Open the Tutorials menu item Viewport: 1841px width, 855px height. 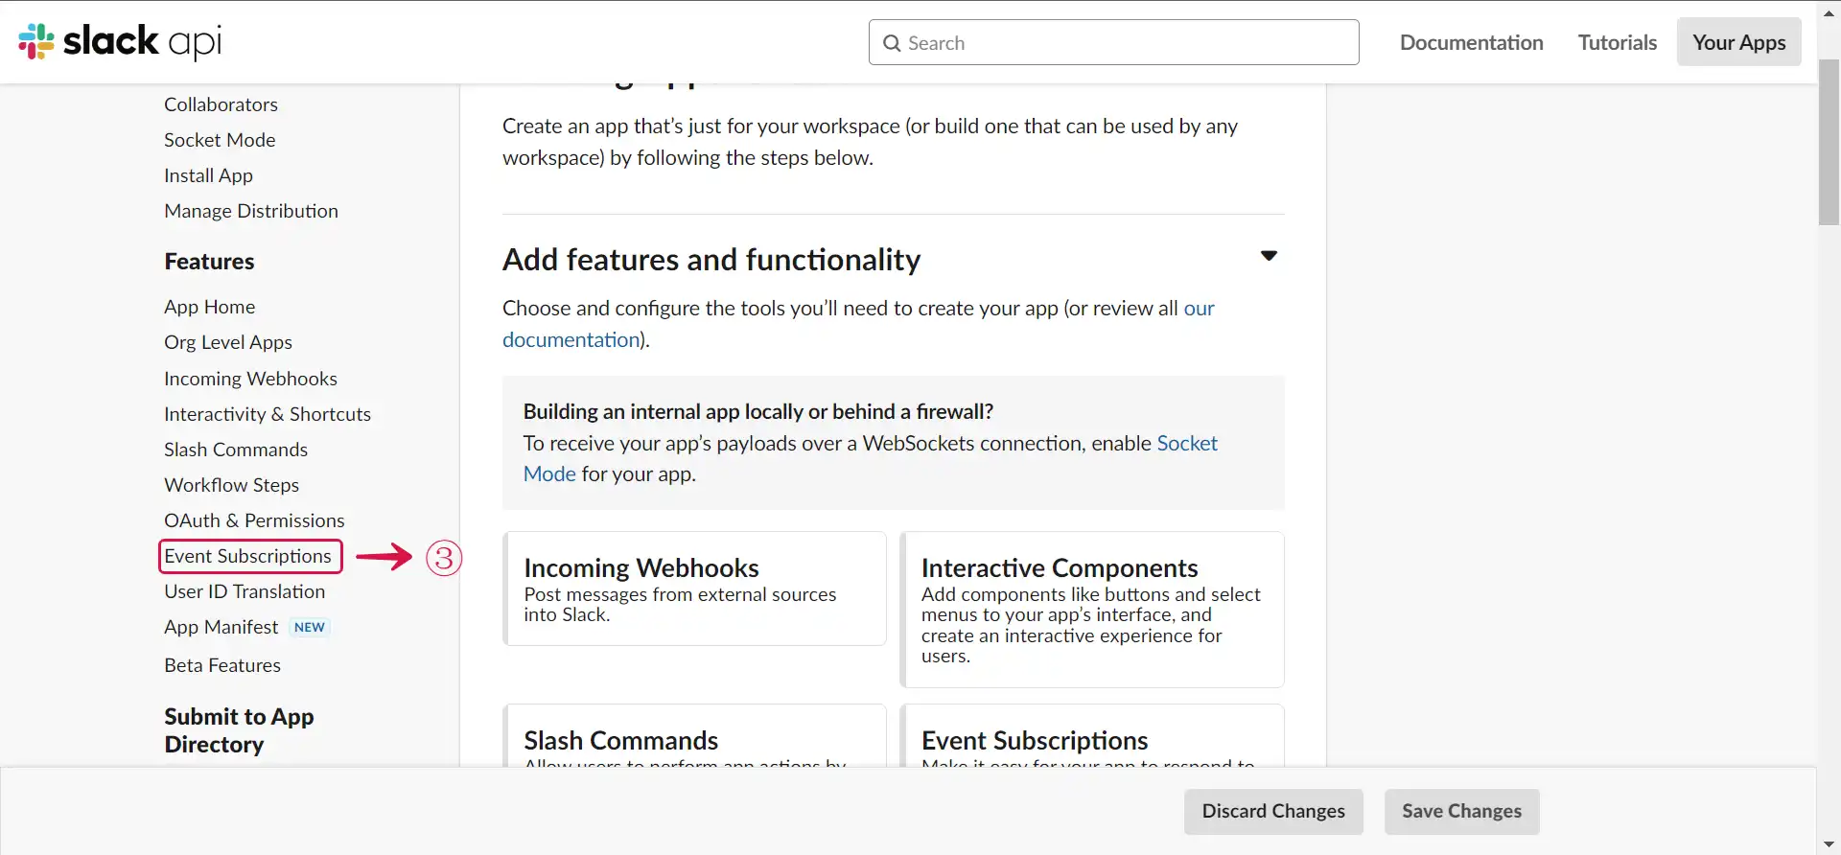(x=1617, y=42)
